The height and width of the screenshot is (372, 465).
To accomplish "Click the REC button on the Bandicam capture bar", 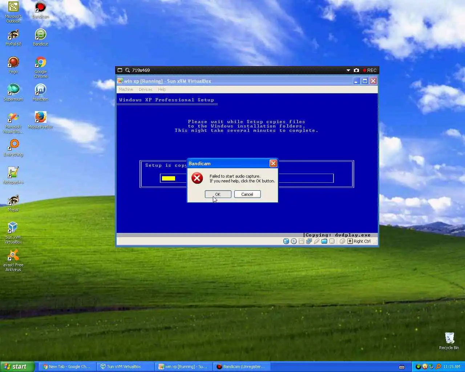I will [370, 70].
